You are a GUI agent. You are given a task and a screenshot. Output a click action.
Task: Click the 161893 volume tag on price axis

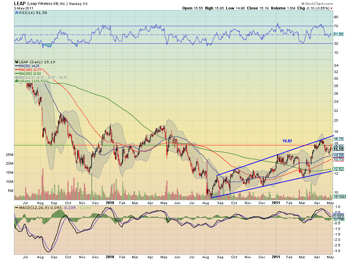click(339, 196)
